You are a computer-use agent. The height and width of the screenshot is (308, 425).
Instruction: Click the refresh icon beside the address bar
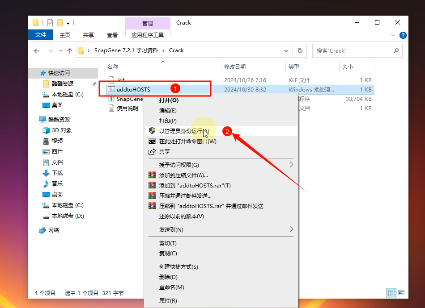(300, 50)
